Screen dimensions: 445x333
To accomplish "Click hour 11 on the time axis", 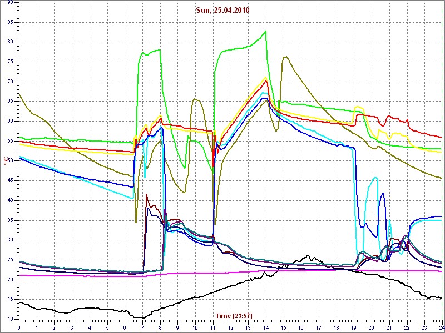I will click(x=212, y=327).
